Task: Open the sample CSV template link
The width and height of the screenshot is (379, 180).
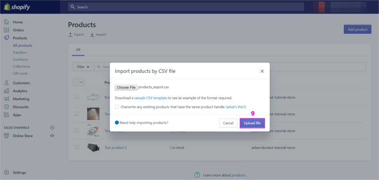Action: coord(150,98)
